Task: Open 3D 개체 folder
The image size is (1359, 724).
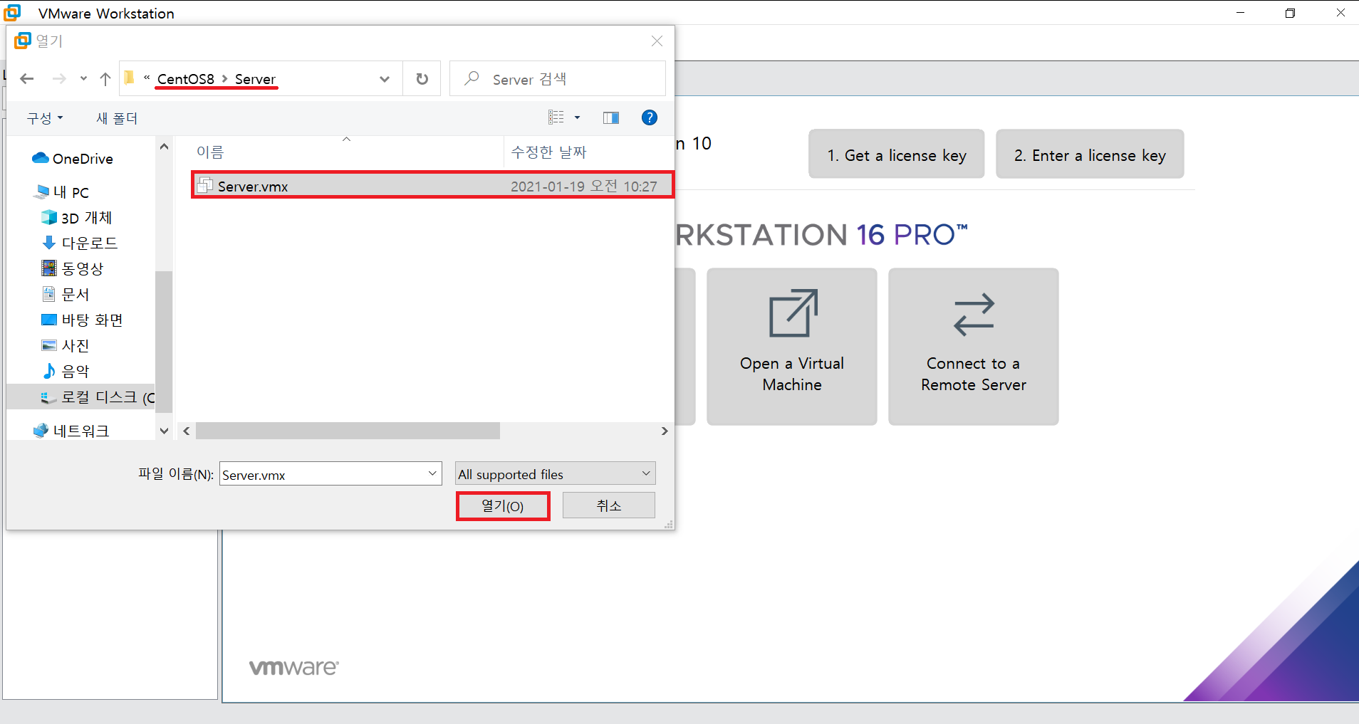Action: (77, 218)
